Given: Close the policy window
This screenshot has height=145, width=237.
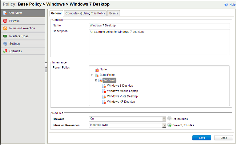Looking at the screenshot, I should pos(223,138).
